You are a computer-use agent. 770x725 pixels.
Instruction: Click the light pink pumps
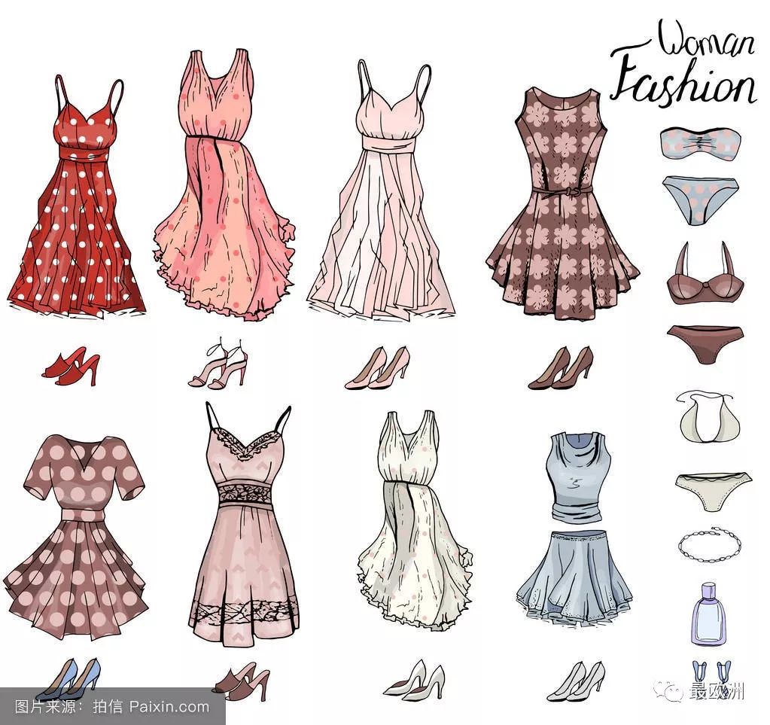(377, 368)
